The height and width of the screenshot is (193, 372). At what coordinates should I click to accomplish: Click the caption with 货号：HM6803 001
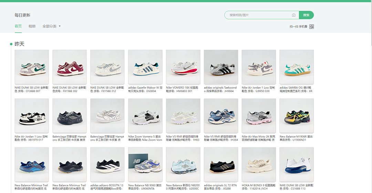tap(183, 89)
